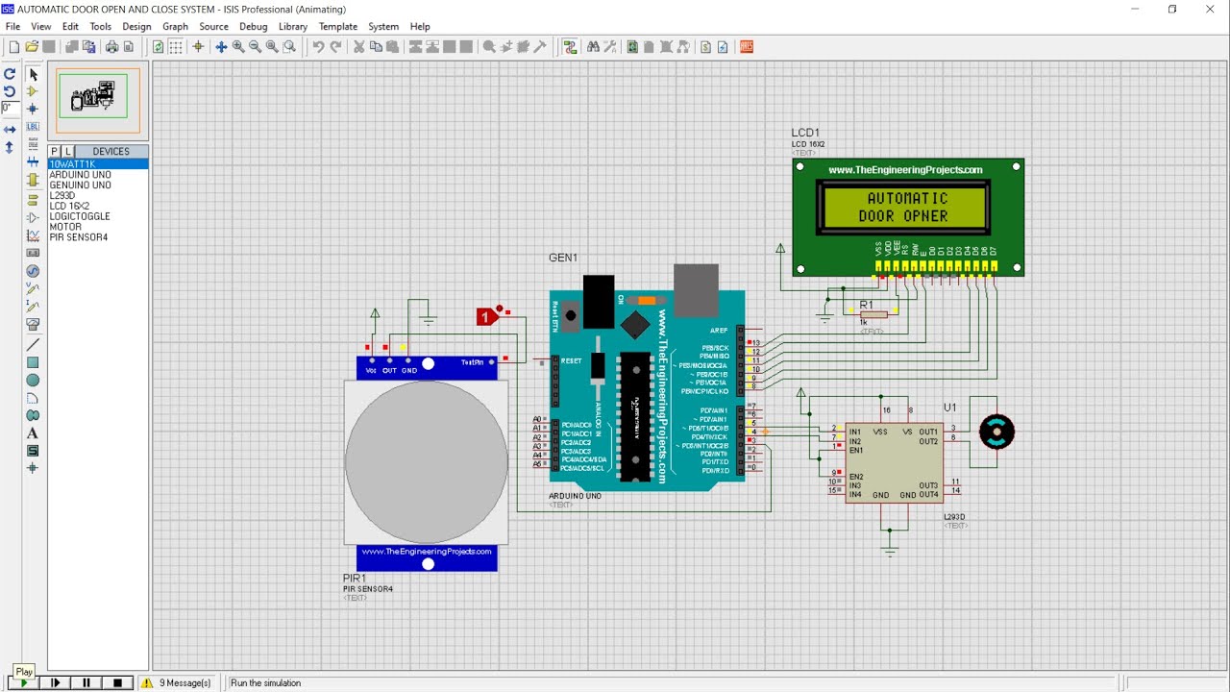The height and width of the screenshot is (692, 1230).
Task: Click the Pause simulation button
Action: [x=86, y=683]
